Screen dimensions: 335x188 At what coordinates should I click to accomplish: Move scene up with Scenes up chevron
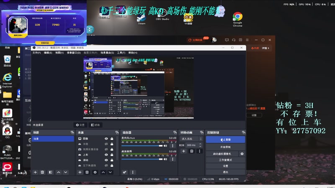[59, 172]
